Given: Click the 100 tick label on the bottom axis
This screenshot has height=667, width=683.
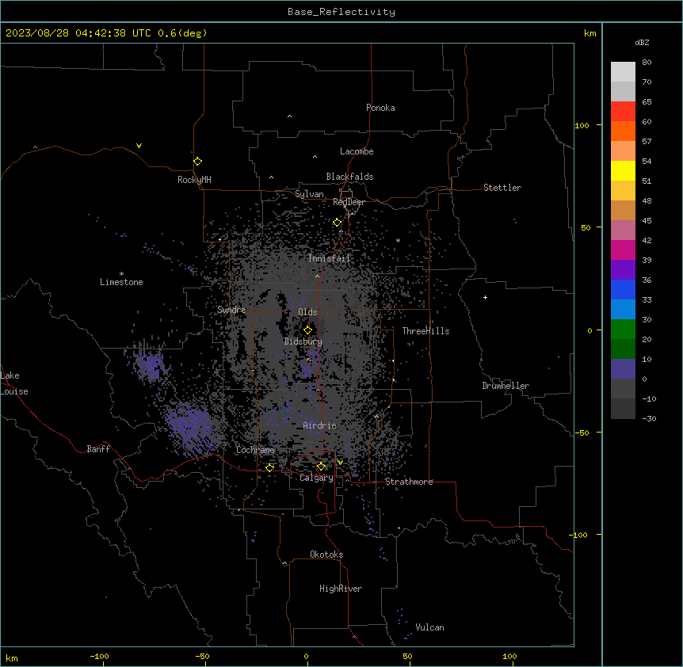Looking at the screenshot, I should coord(509,657).
